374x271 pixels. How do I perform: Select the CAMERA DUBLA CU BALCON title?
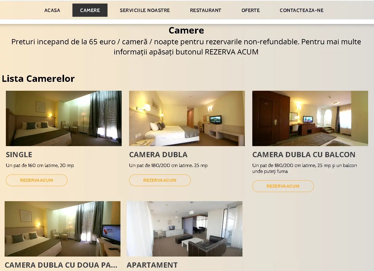point(304,154)
